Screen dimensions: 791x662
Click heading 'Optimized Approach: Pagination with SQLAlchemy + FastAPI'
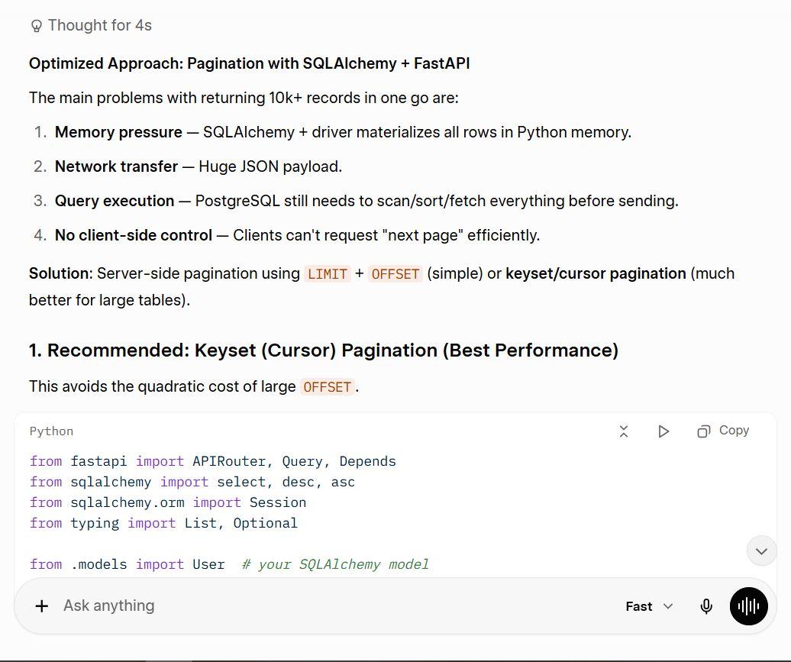[x=249, y=63]
